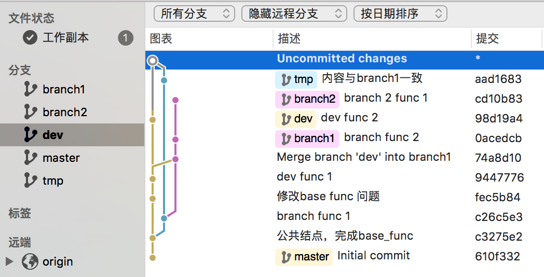Open the 所有分支 branch filter dropdown
Image resolution: width=544 pixels, height=277 pixels.
click(195, 14)
